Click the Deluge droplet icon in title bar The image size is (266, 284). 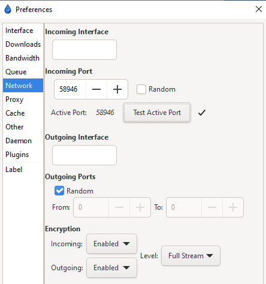[x=8, y=9]
